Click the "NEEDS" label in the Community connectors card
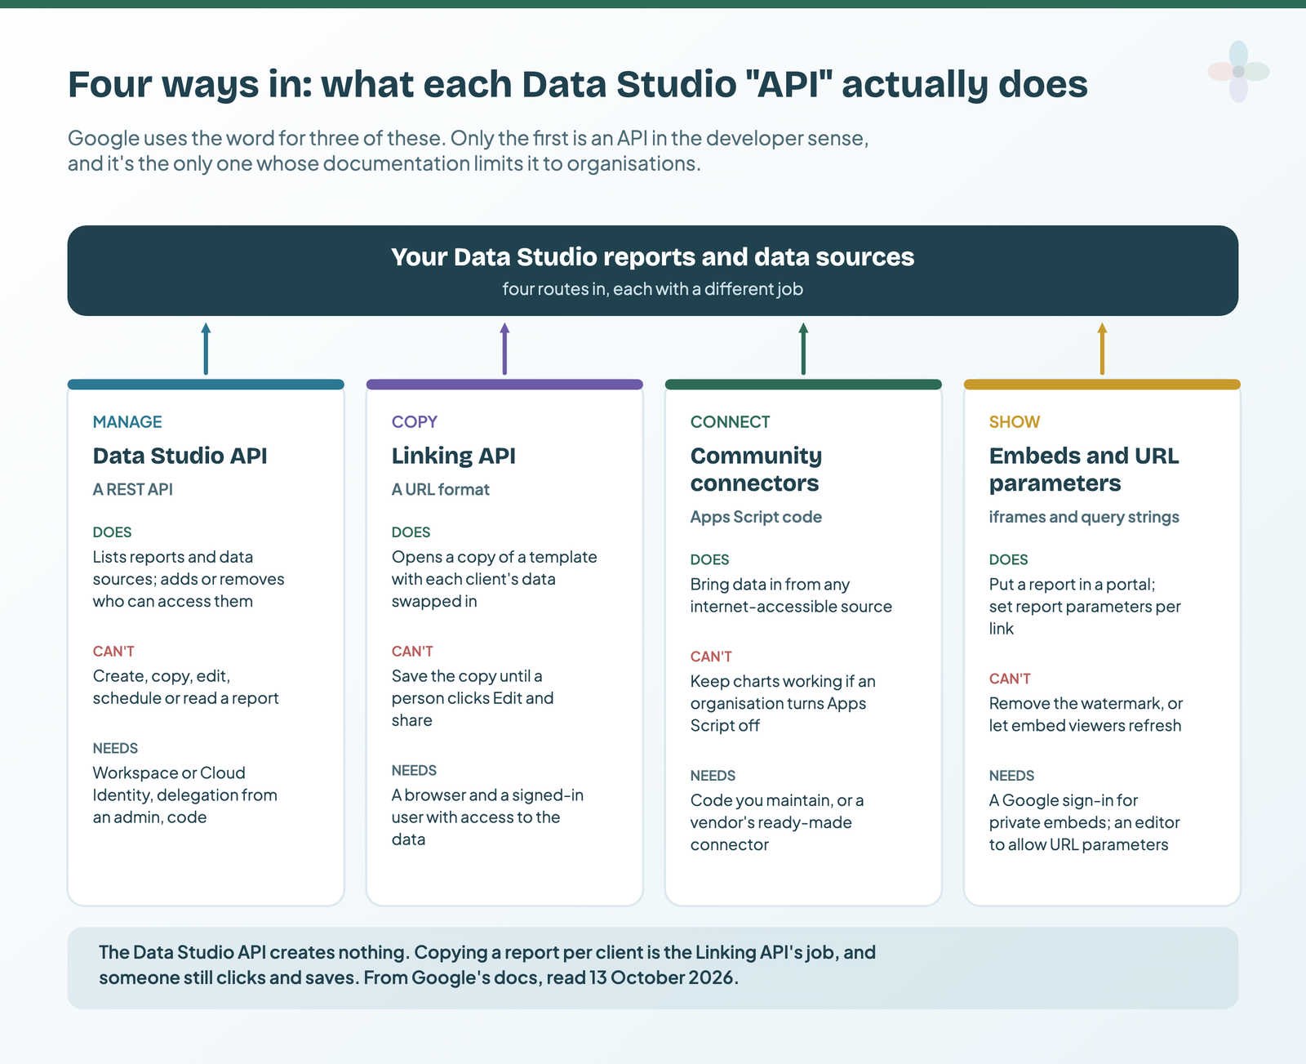Viewport: 1306px width, 1064px height. [x=713, y=776]
